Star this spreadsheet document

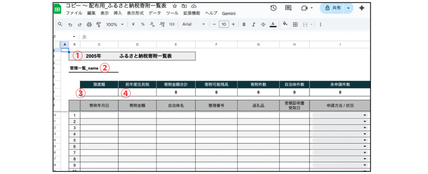click(x=174, y=6)
